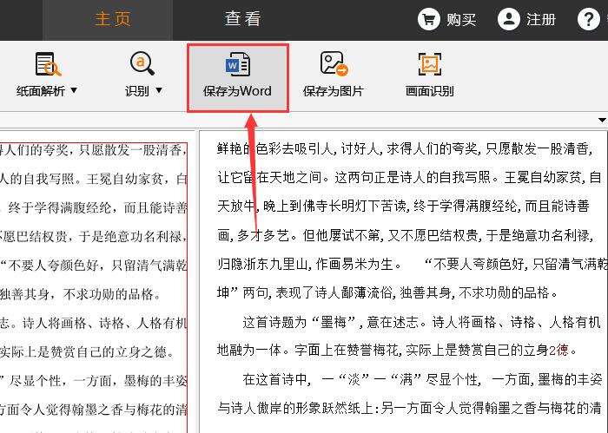This screenshot has width=608, height=433.
Task: Expand the 纸面解析 dropdown arrow
Action: coord(74,90)
